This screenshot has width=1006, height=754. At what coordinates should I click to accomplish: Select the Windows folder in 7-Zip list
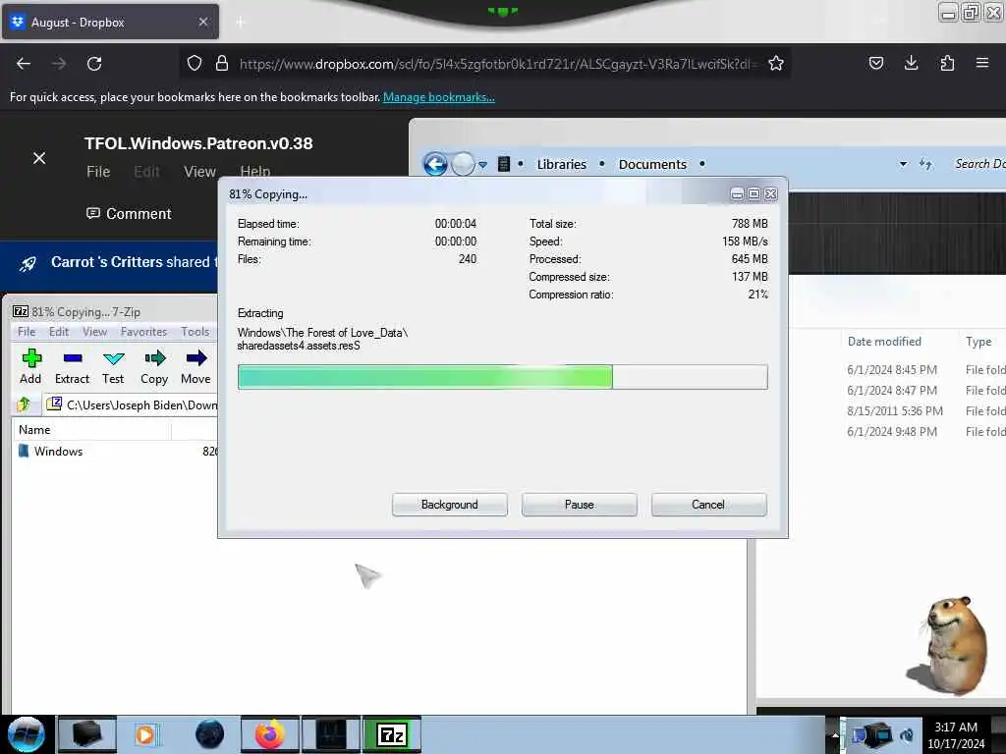(x=58, y=452)
